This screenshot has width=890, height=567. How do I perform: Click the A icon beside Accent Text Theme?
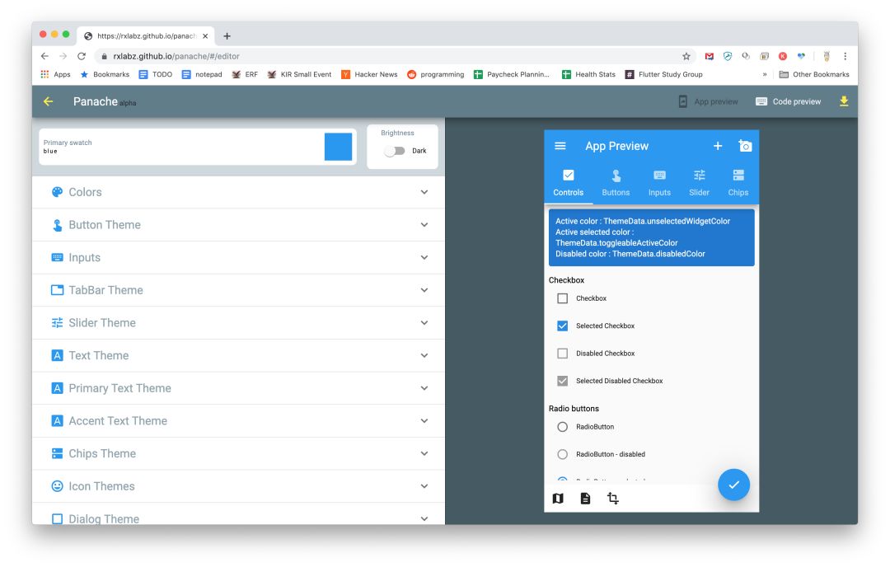click(x=58, y=420)
